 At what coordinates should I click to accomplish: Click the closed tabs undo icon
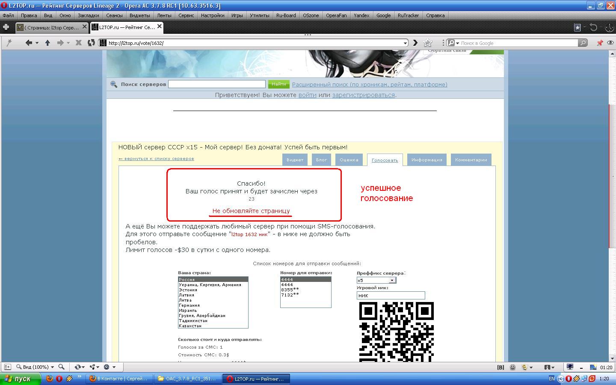pos(593,27)
